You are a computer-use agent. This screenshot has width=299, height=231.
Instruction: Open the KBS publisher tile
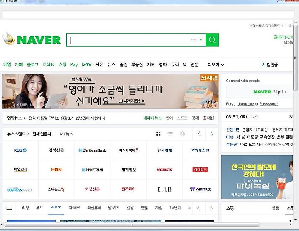coord(20,150)
